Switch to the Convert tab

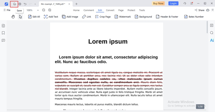[x=110, y=10]
